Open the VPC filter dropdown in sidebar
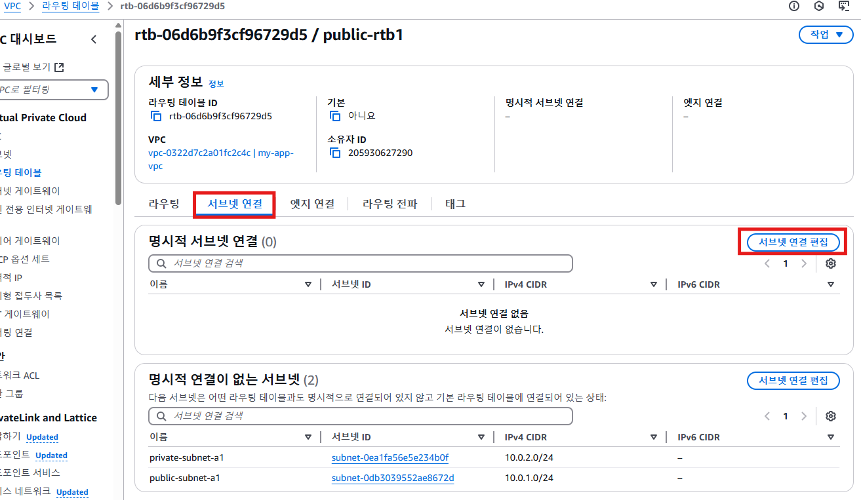The image size is (861, 500). click(x=53, y=89)
